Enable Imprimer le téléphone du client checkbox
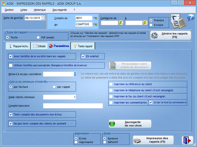This screenshot has height=147, width=197. point(111,90)
